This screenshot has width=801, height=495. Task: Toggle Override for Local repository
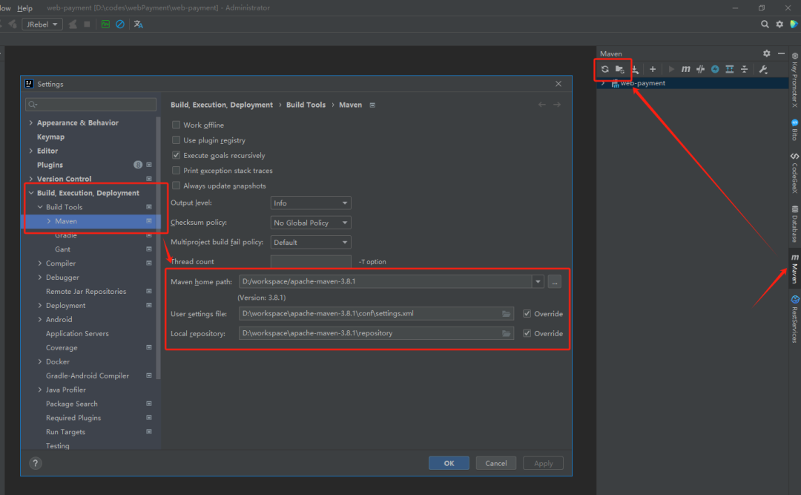pos(527,333)
